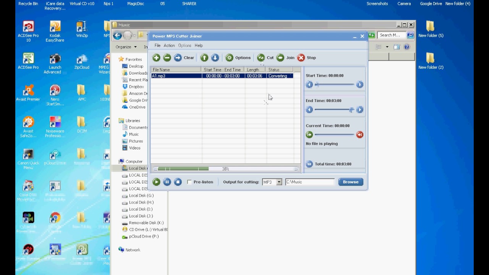Click the Total time blue arrows icon
This screenshot has height=275, width=489.
[x=309, y=164]
